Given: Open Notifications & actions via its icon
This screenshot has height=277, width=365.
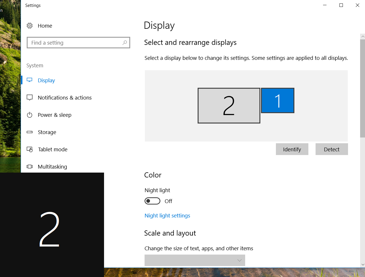Looking at the screenshot, I should 30,98.
